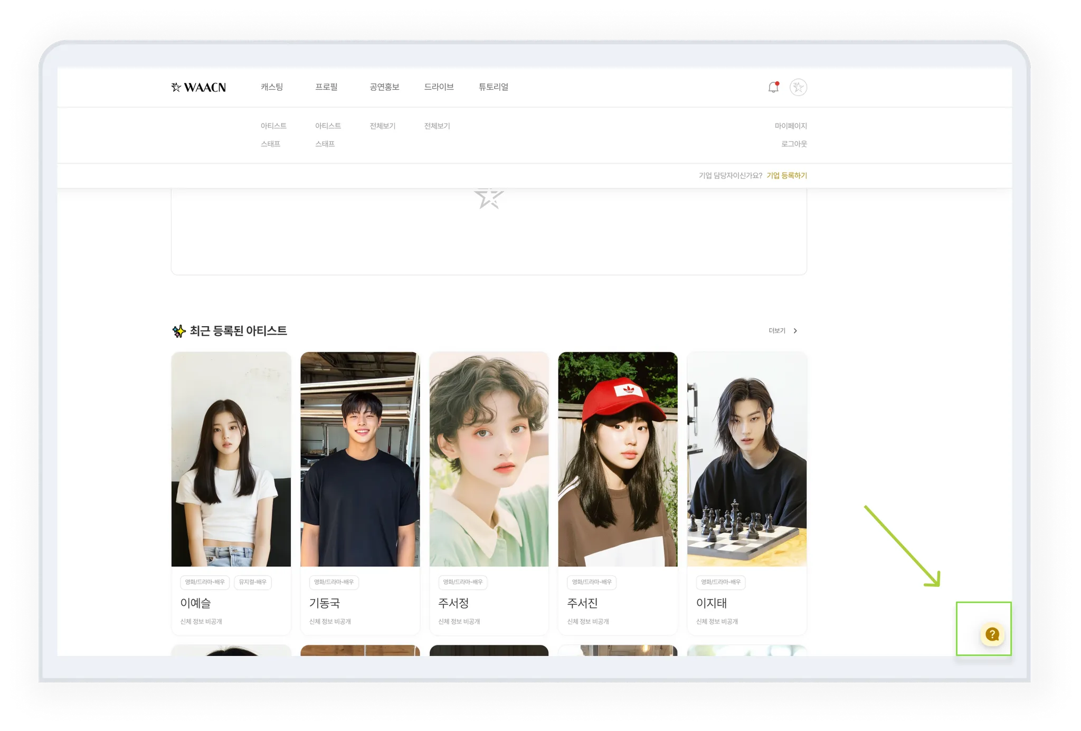Image resolution: width=1081 pixels, height=731 pixels.
Task: Open 기동국's artist card photo
Action: pos(360,459)
